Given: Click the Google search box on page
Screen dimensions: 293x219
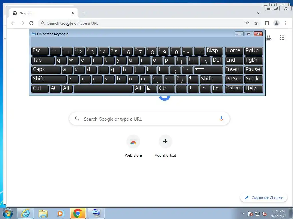Looking at the screenshot, I should click(149, 119).
